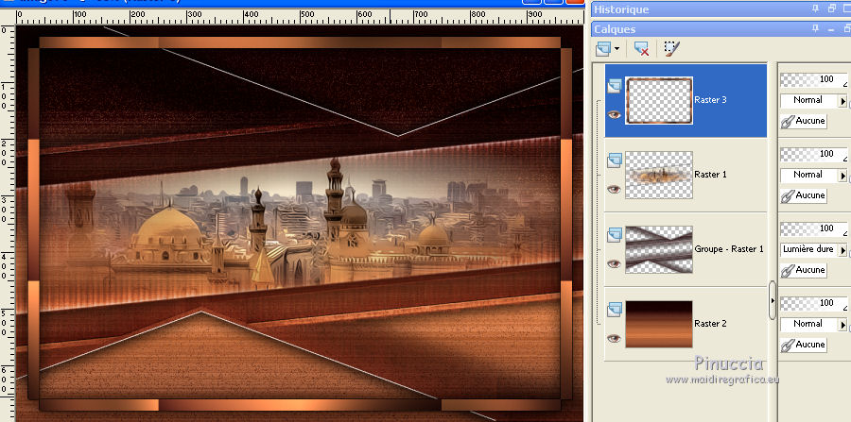851x422 pixels.
Task: Hide the Raster 1 layer
Action: [614, 189]
